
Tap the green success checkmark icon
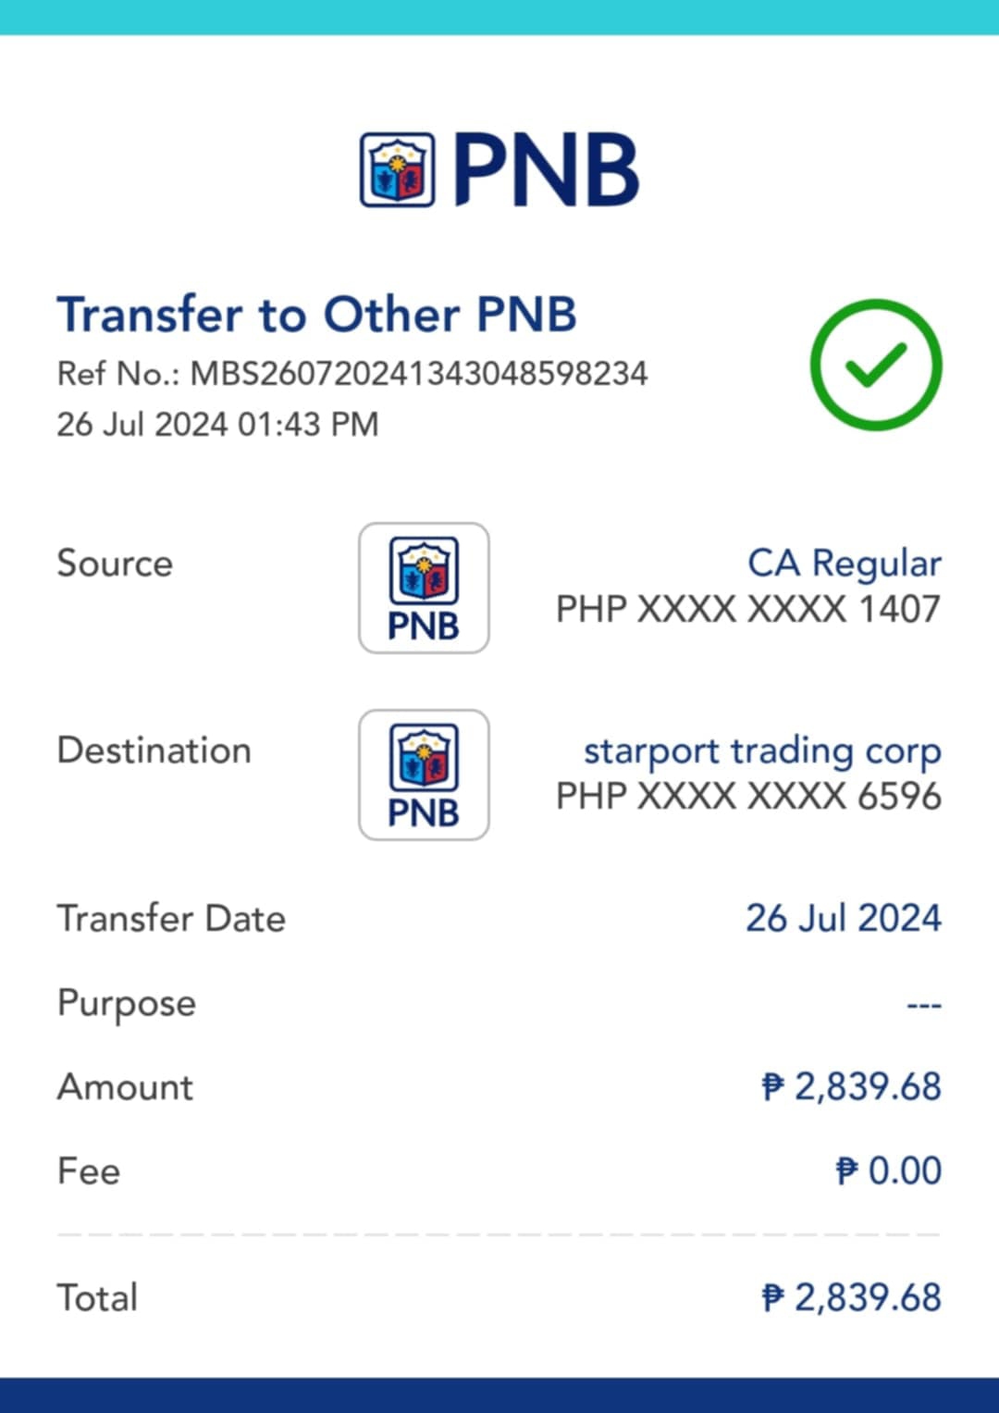[x=875, y=365]
